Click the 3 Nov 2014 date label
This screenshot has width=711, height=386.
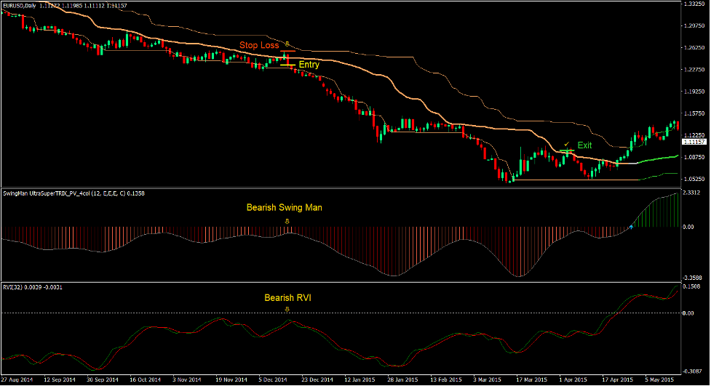[x=187, y=379]
